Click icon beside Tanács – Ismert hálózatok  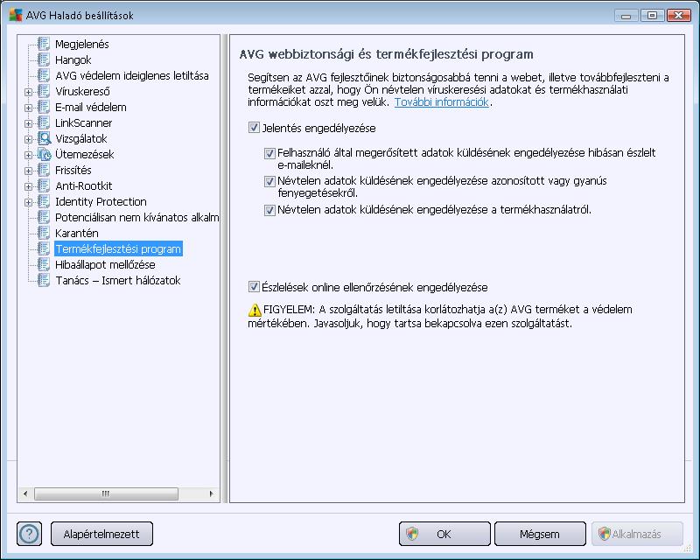tap(44, 280)
